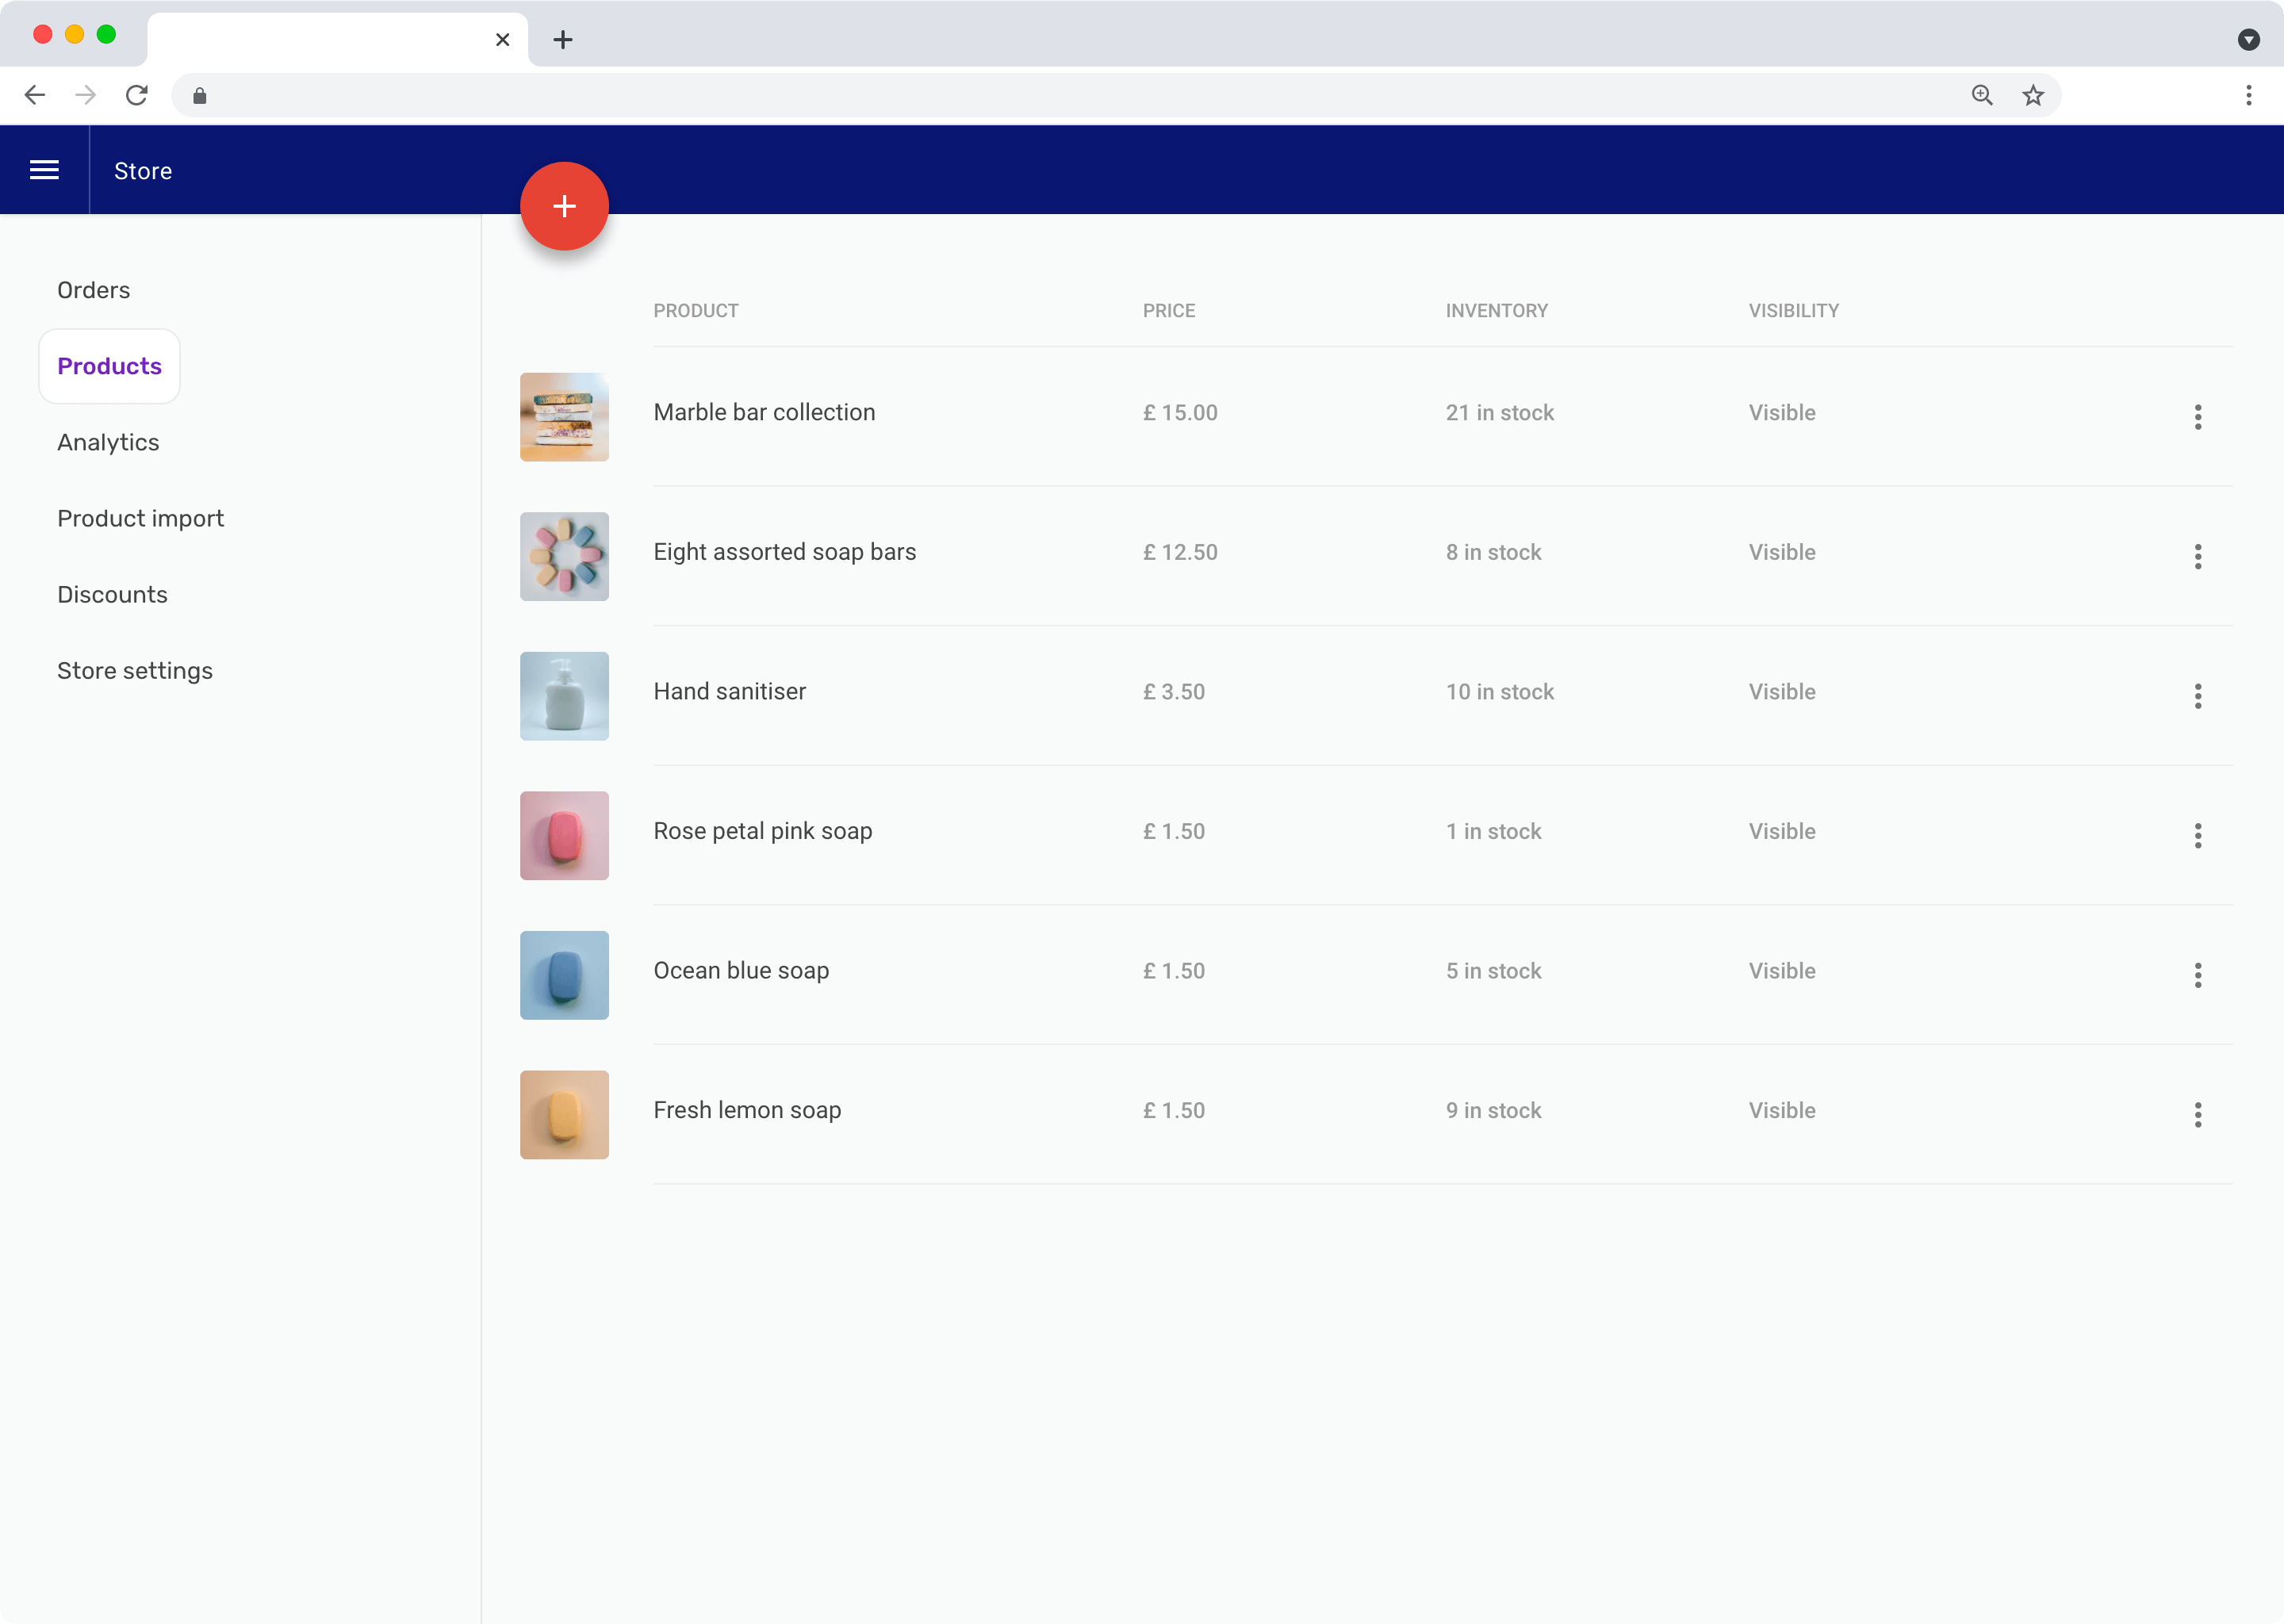Bookmark the page with the star icon
The image size is (2284, 1624).
pos(2034,95)
